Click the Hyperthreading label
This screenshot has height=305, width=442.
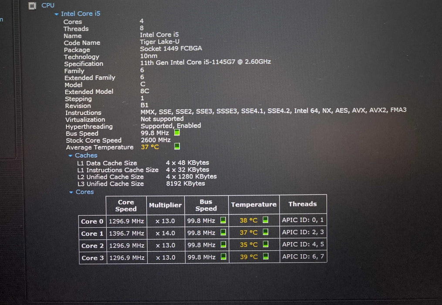89,127
